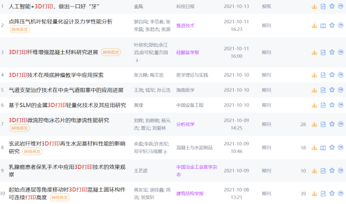Open HTML view of 基于SLM的金属3D打印 article
Image resolution: width=346 pixels, height=204 pixels.
coord(323,105)
